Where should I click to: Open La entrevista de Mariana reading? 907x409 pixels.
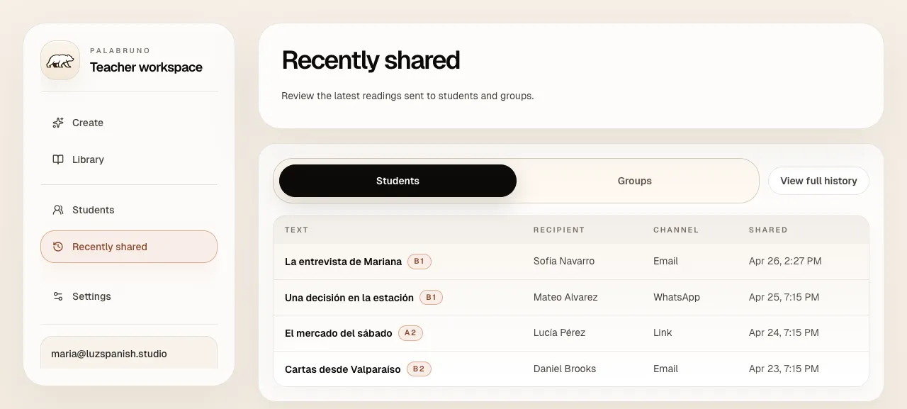click(343, 262)
